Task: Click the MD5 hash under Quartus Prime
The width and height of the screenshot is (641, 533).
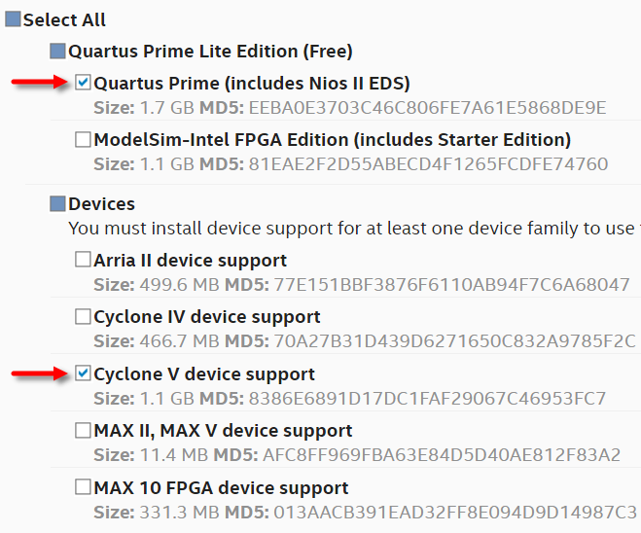Action: click(x=427, y=107)
